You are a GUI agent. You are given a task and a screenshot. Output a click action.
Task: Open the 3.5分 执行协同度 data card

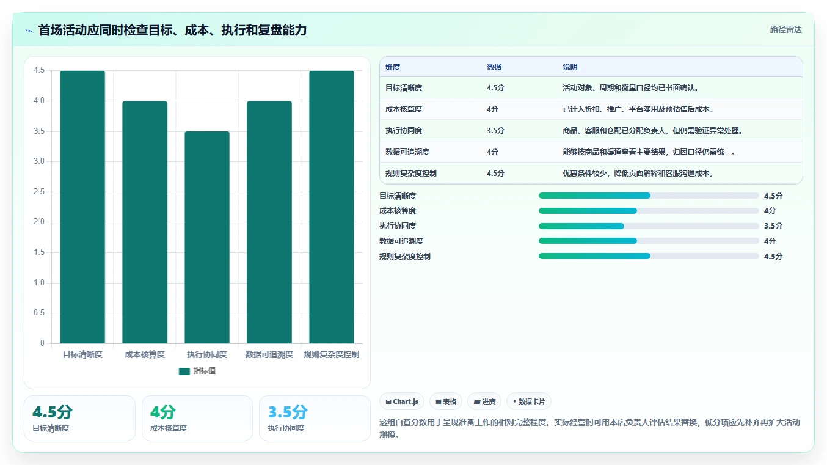click(x=315, y=418)
